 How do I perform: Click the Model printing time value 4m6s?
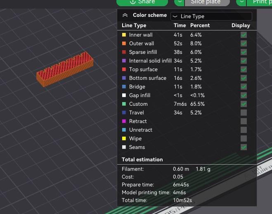pyautogui.click(x=180, y=193)
